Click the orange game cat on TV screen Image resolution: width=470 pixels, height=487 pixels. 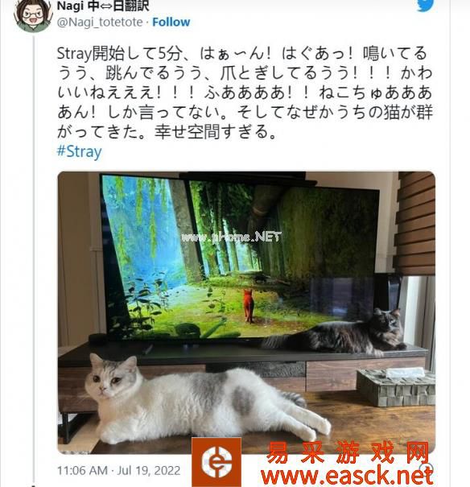tap(249, 305)
